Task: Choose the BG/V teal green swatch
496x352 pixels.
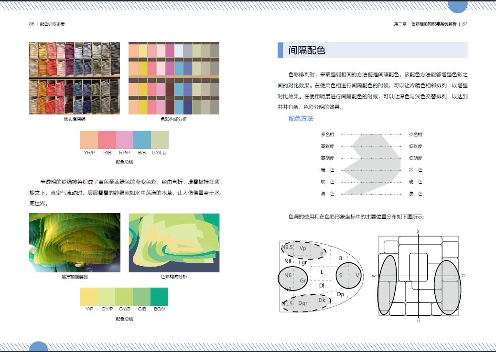Action: [160, 297]
